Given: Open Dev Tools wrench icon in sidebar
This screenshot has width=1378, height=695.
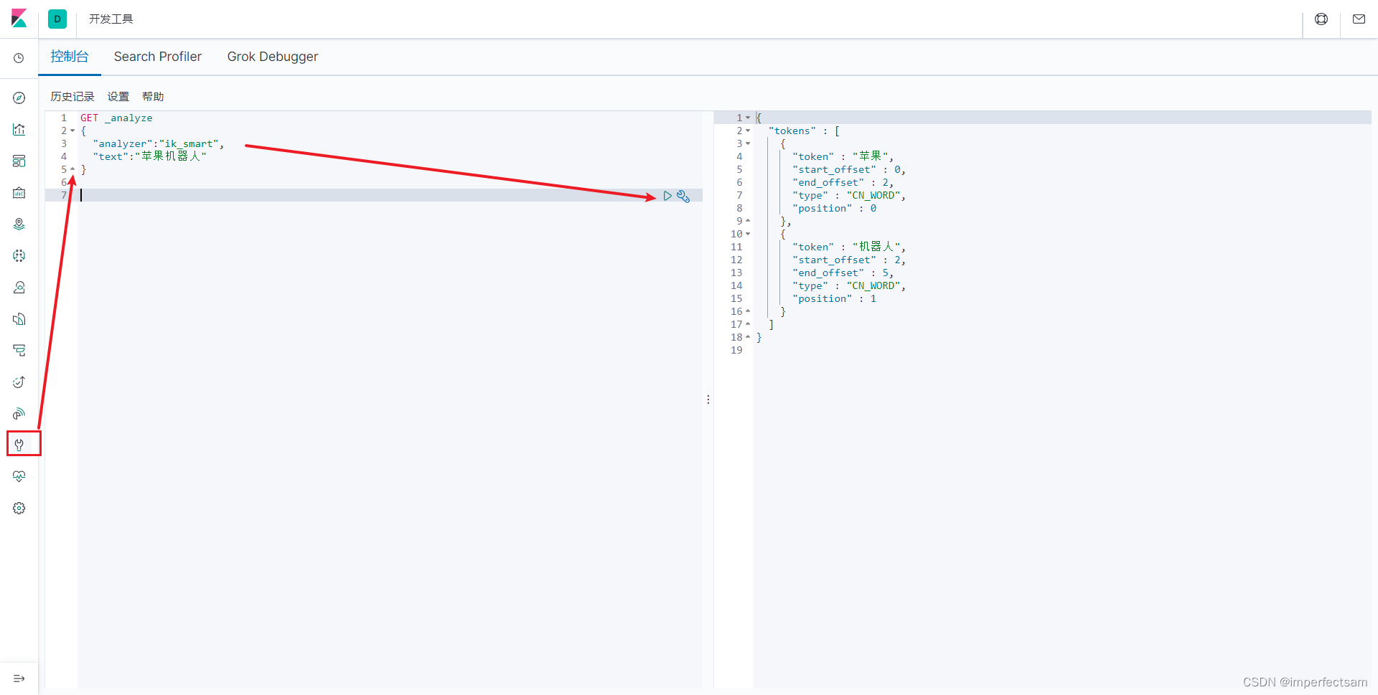Looking at the screenshot, I should (19, 445).
